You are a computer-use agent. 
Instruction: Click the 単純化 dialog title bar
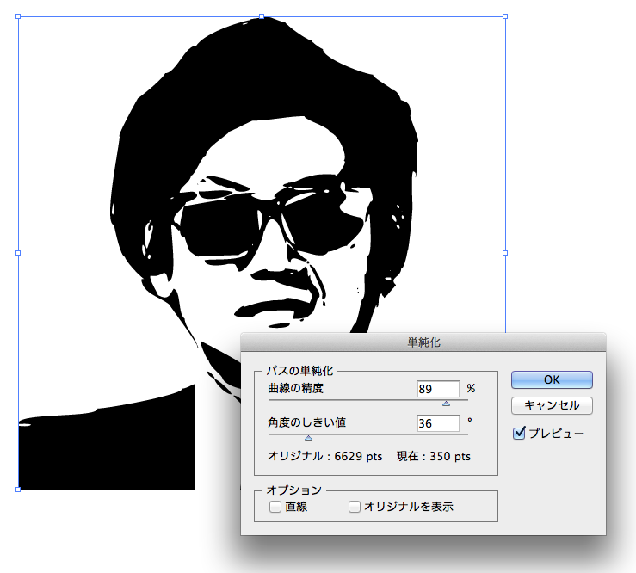[x=423, y=342]
